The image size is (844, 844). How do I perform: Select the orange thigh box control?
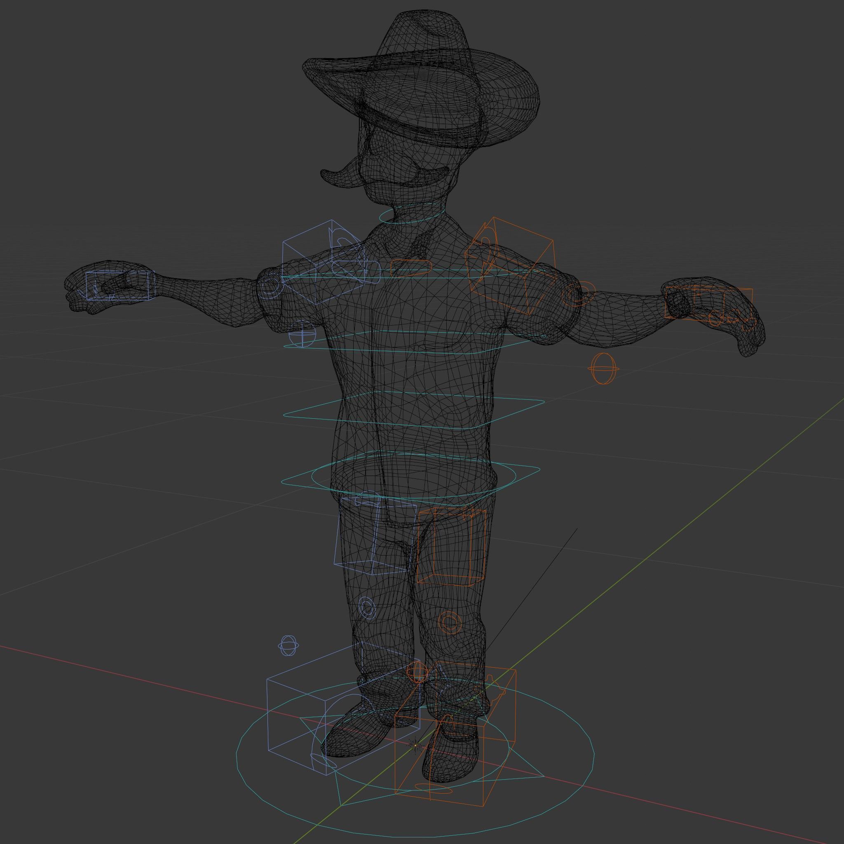pos(452,546)
